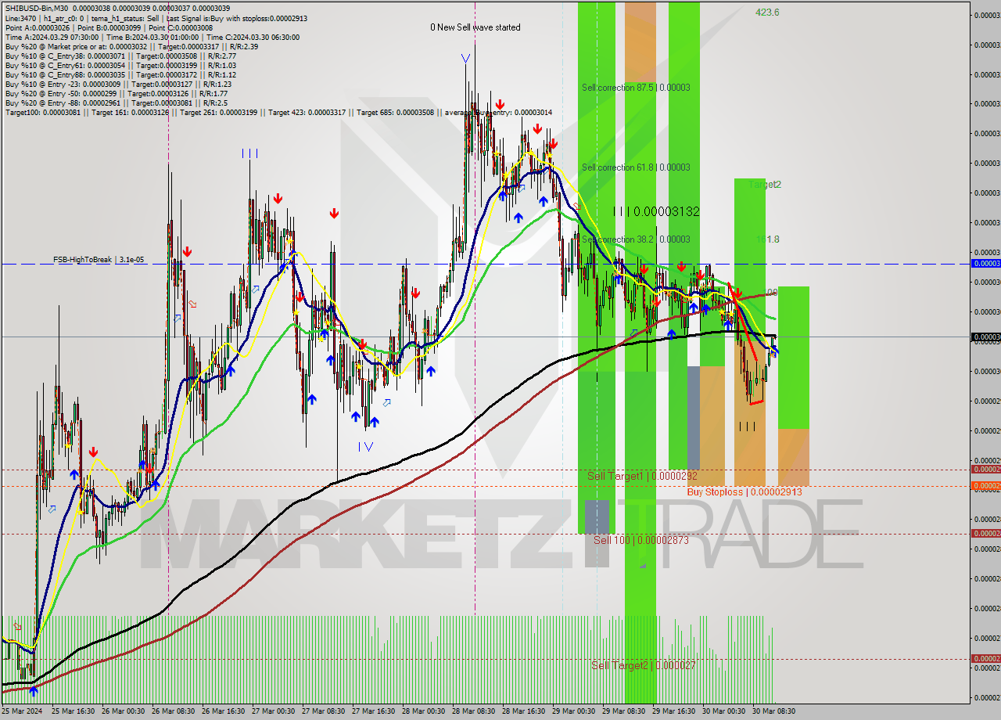
Task: Click the "26 Mar 08:30" time axis label
Action: (174, 711)
